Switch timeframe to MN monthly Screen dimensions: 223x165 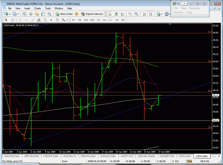coord(123,20)
